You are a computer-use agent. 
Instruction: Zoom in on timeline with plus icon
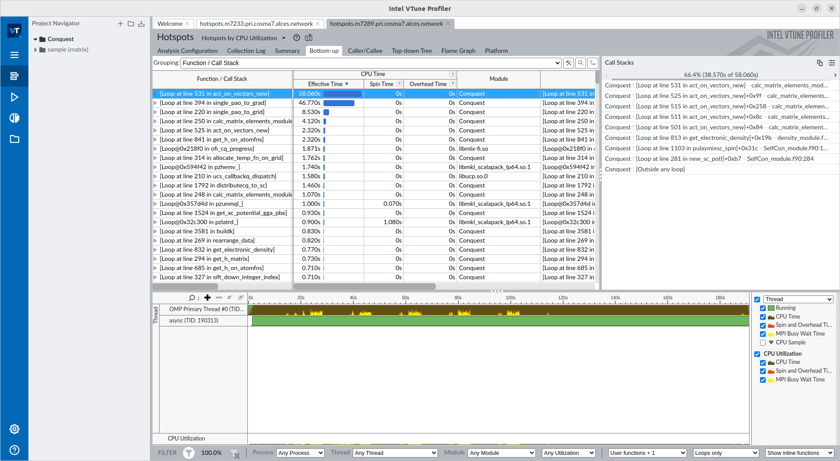pyautogui.click(x=207, y=298)
